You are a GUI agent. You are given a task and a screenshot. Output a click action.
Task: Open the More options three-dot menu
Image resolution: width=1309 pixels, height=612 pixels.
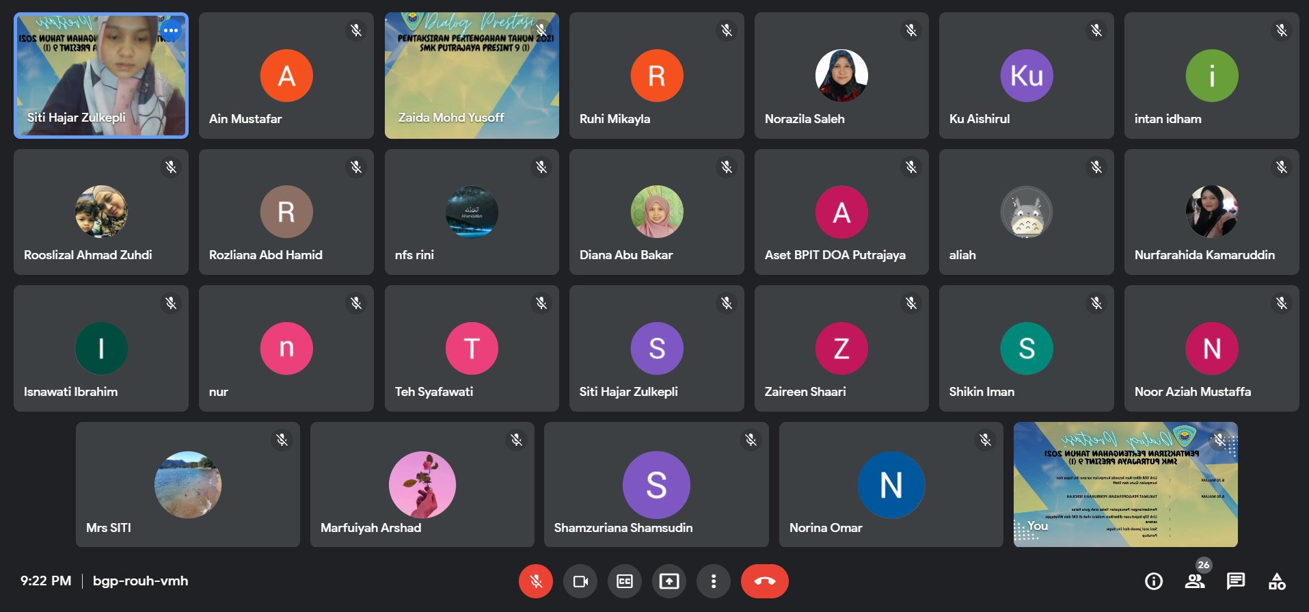coord(714,581)
